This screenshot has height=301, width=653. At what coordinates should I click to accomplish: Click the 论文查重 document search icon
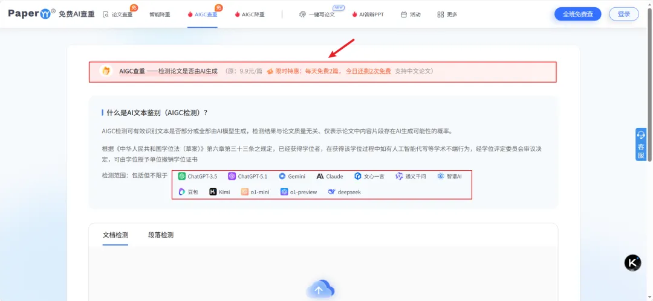pyautogui.click(x=106, y=14)
